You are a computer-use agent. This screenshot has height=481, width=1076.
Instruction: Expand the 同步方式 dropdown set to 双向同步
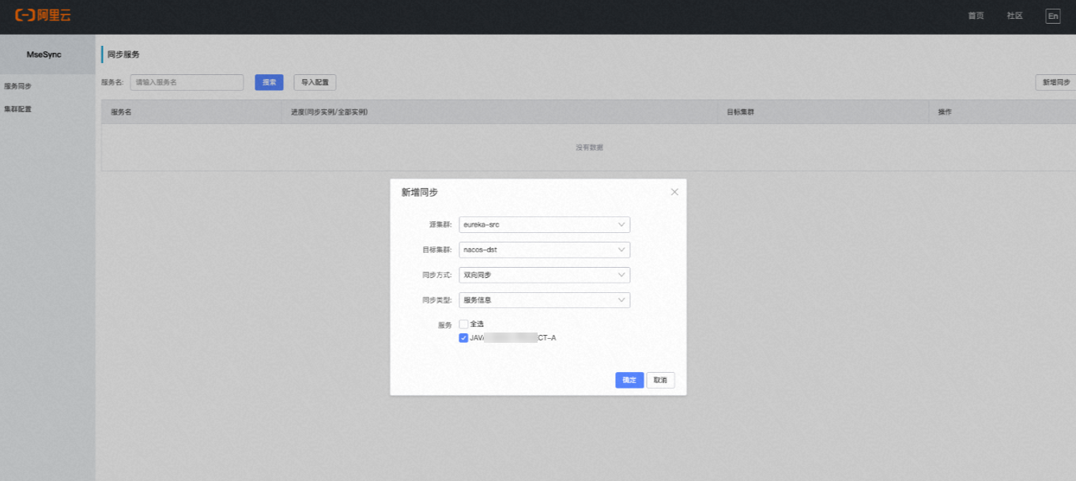click(544, 275)
